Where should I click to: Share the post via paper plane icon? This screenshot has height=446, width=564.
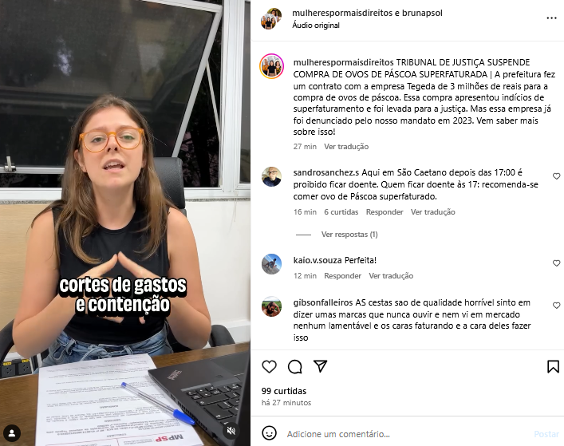coord(320,366)
